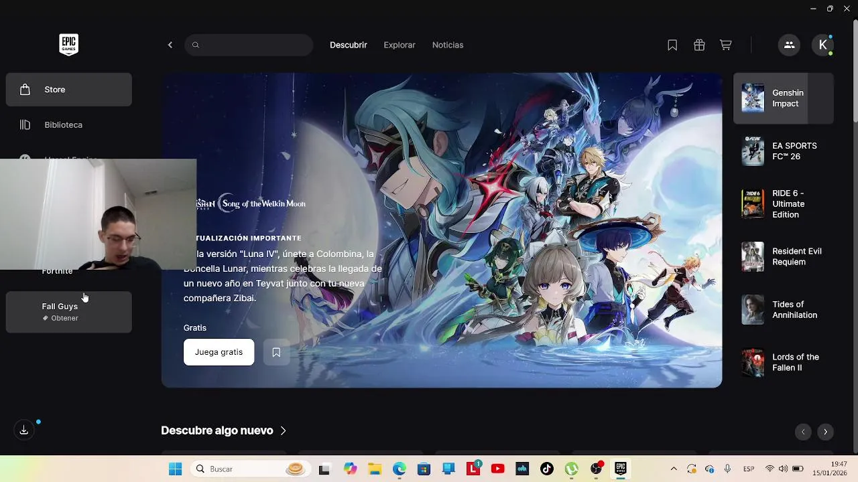Open OBS Studio from taskbar

[596, 469]
